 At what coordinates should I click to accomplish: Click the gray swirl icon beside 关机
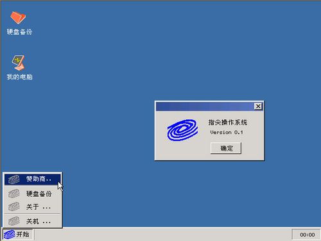tap(14, 221)
